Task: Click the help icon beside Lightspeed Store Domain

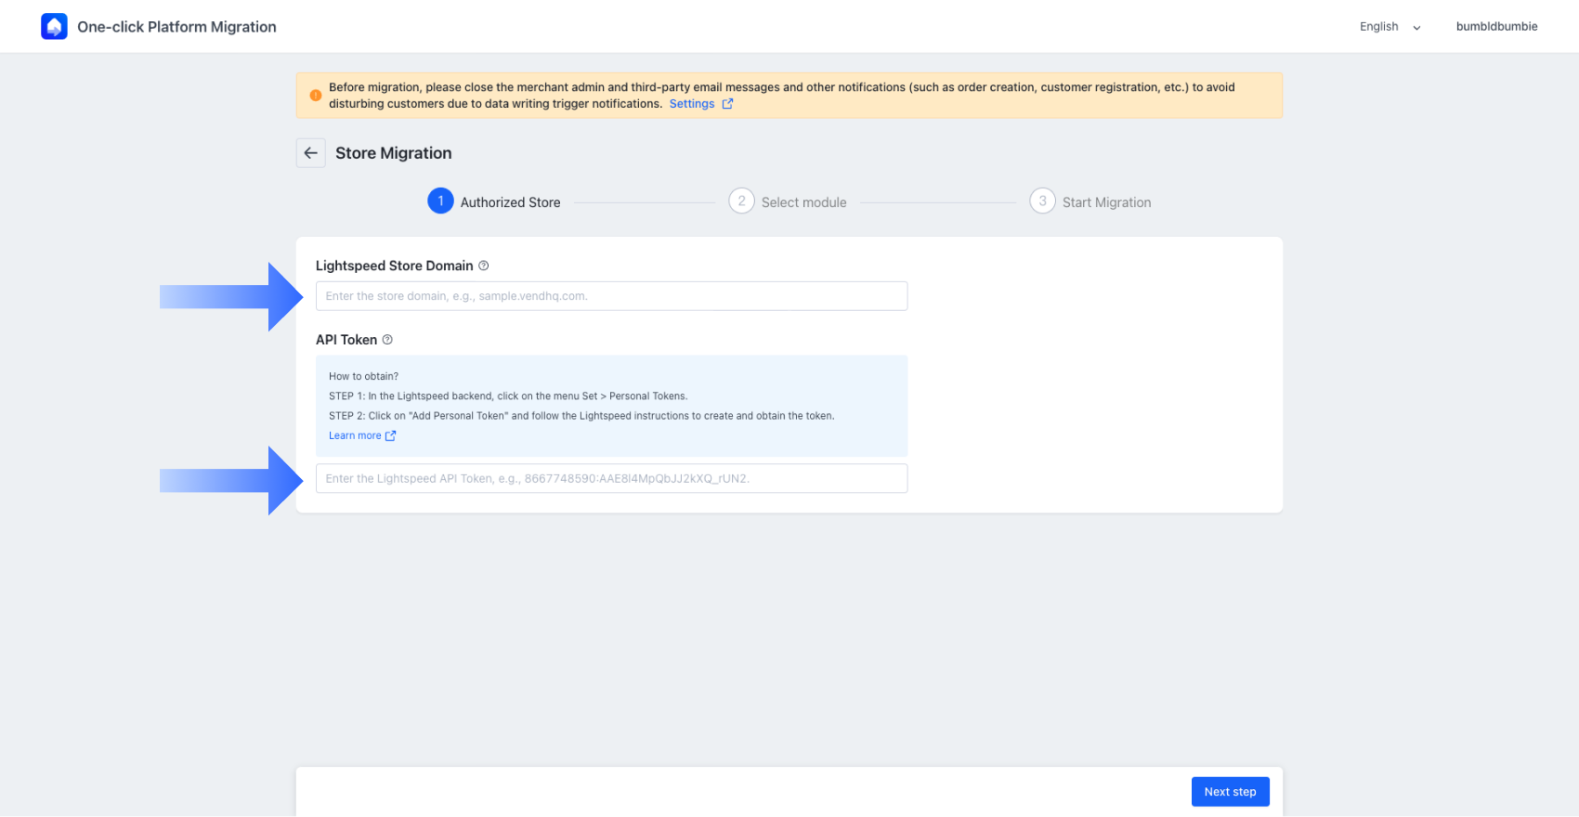Action: [x=483, y=266]
